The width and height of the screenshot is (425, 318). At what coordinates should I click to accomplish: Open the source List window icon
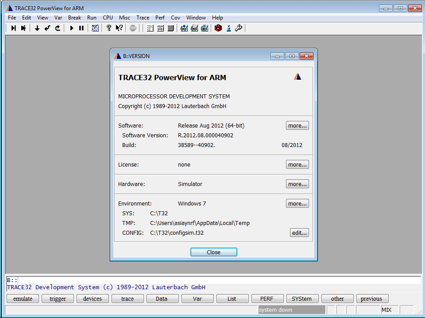pyautogui.click(x=150, y=28)
